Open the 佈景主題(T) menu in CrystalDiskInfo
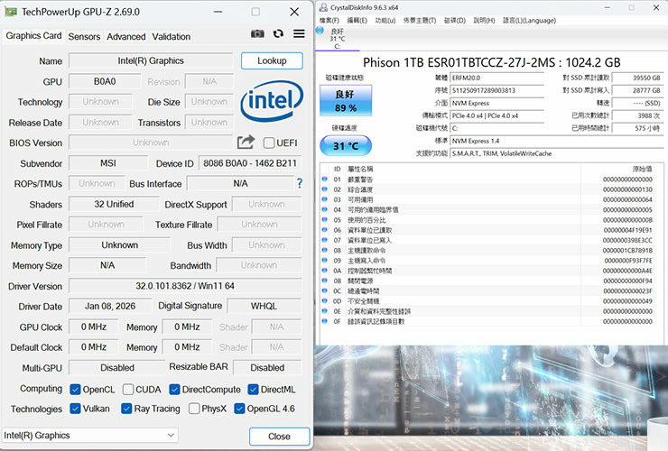The width and height of the screenshot is (668, 451). (x=420, y=20)
